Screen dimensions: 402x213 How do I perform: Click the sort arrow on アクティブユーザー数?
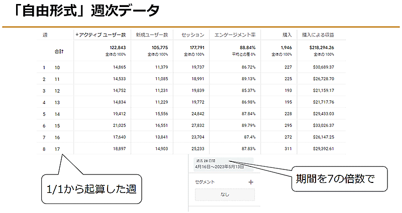point(77,35)
